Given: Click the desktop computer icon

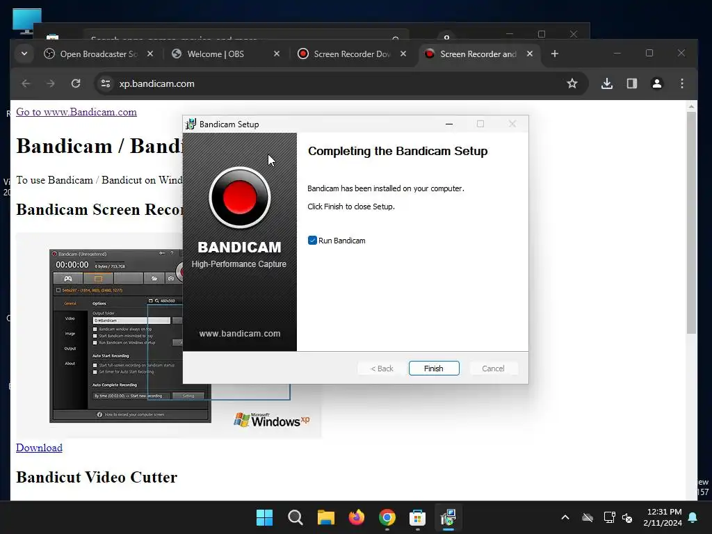Looking at the screenshot, I should [x=27, y=21].
